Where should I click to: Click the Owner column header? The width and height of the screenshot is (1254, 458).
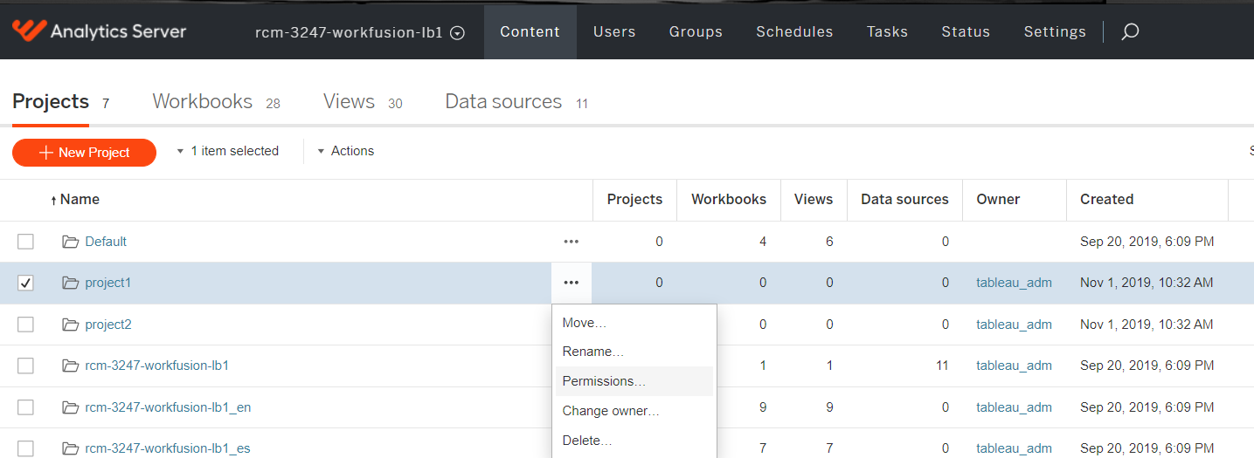998,199
